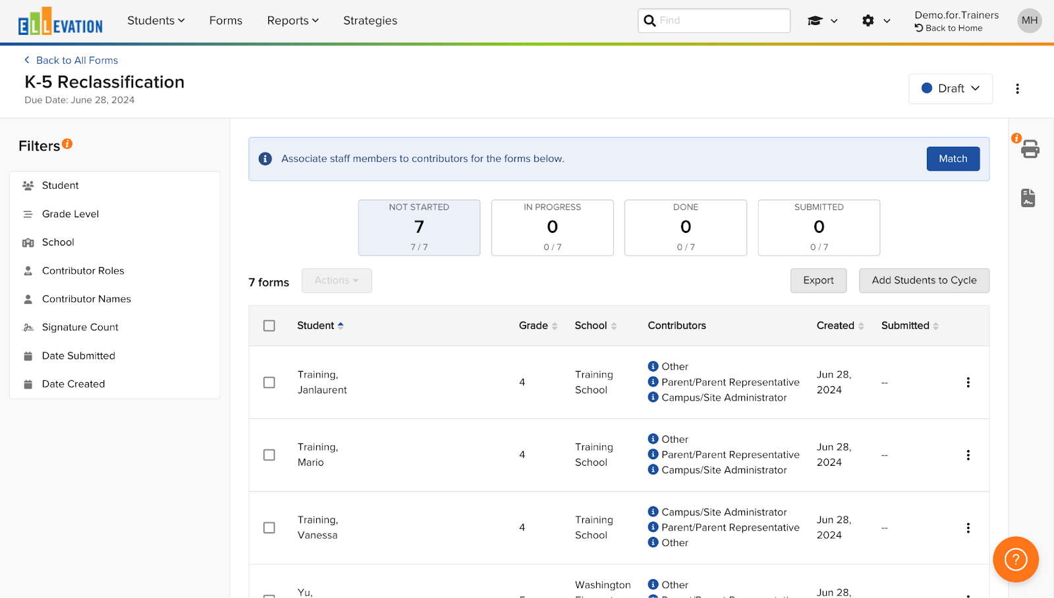The width and height of the screenshot is (1054, 598).
Task: Click info icon for Vanessa's Other contributor
Action: (653, 542)
